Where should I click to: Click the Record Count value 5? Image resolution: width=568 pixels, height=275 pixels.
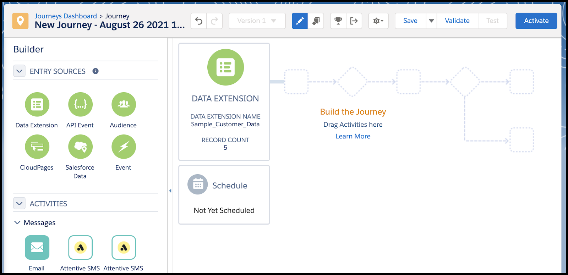pos(225,148)
